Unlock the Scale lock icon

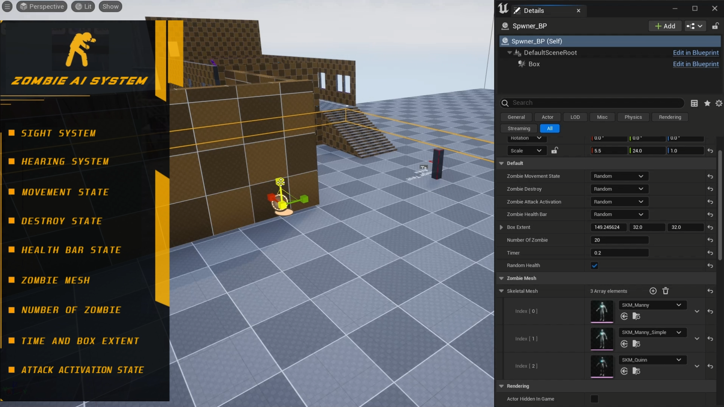(x=554, y=150)
